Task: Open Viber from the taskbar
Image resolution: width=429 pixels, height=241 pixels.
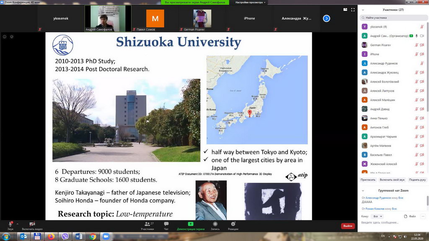Action: coord(65,236)
